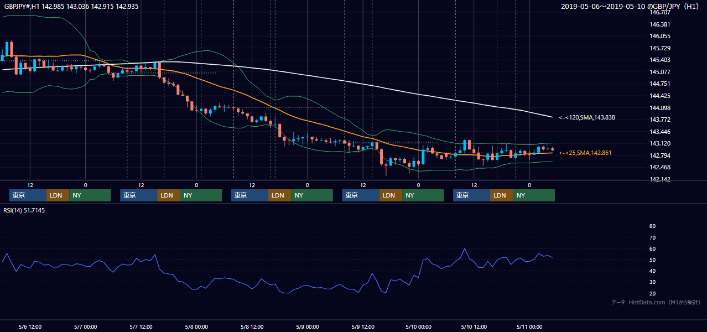707x332 pixels.
Task: Select the 142.794 price axis label
Action: [x=659, y=155]
